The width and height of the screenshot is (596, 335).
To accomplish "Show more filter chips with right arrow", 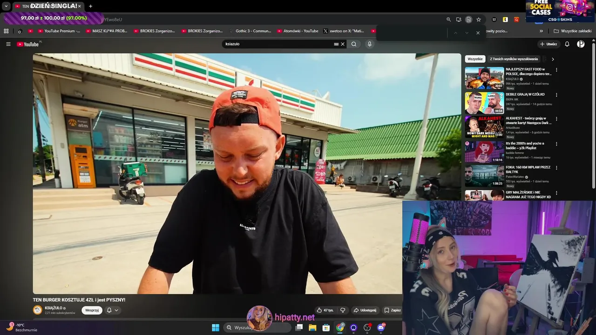I will (x=553, y=59).
